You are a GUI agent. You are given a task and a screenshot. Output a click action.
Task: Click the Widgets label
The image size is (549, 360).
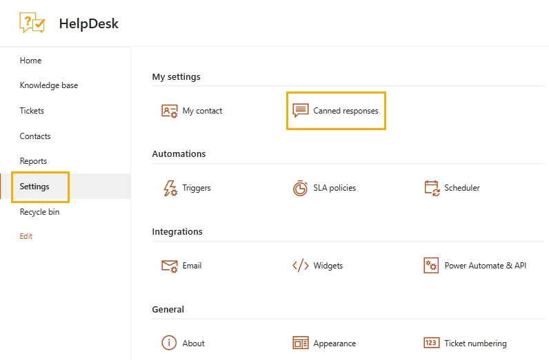coord(328,266)
